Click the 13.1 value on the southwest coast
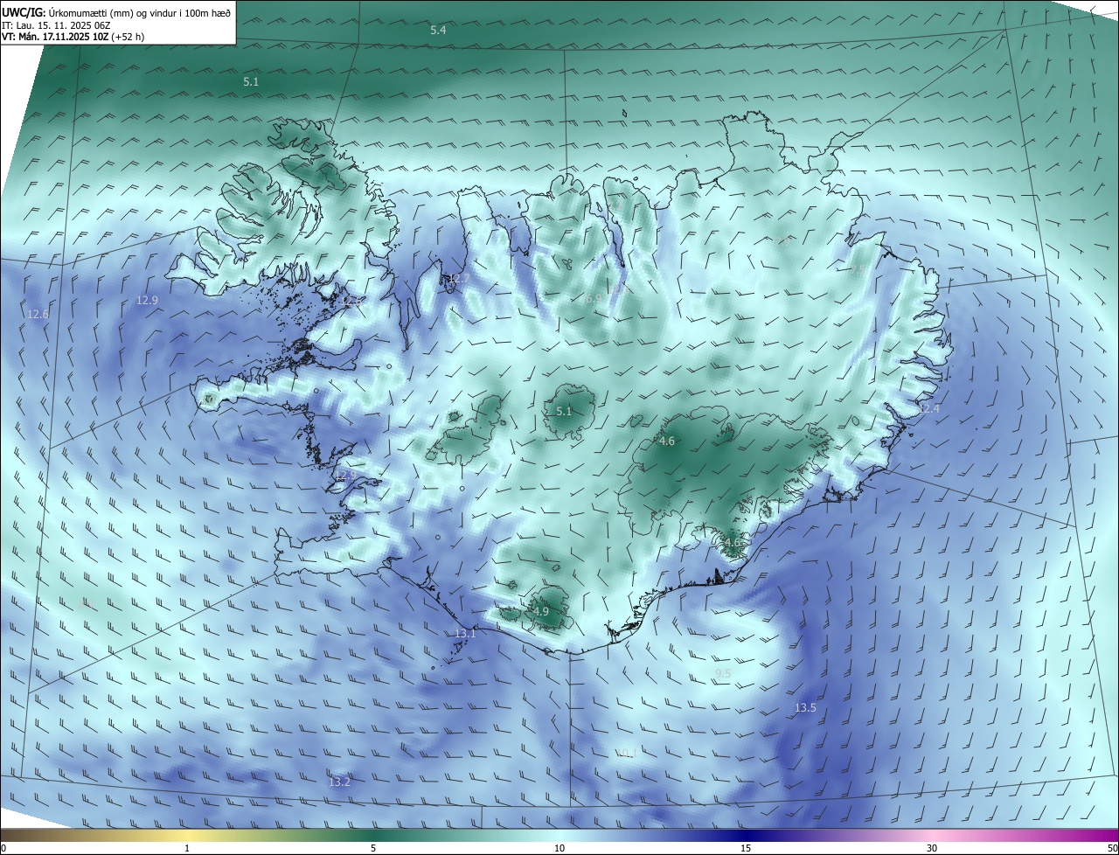This screenshot has height=855, width=1119. (465, 634)
